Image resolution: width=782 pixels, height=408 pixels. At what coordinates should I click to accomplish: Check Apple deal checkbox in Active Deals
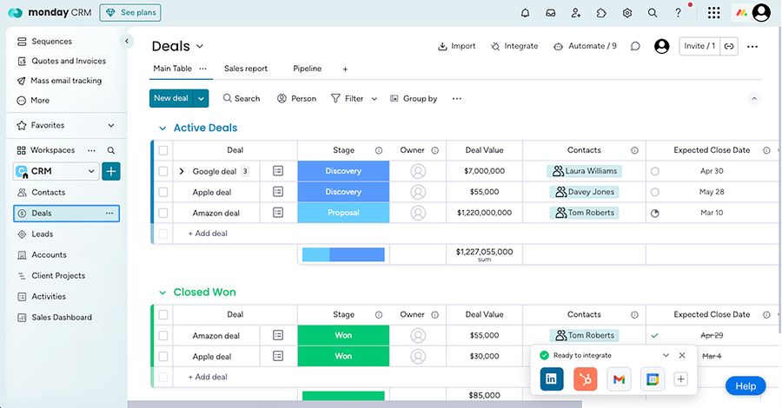(163, 192)
